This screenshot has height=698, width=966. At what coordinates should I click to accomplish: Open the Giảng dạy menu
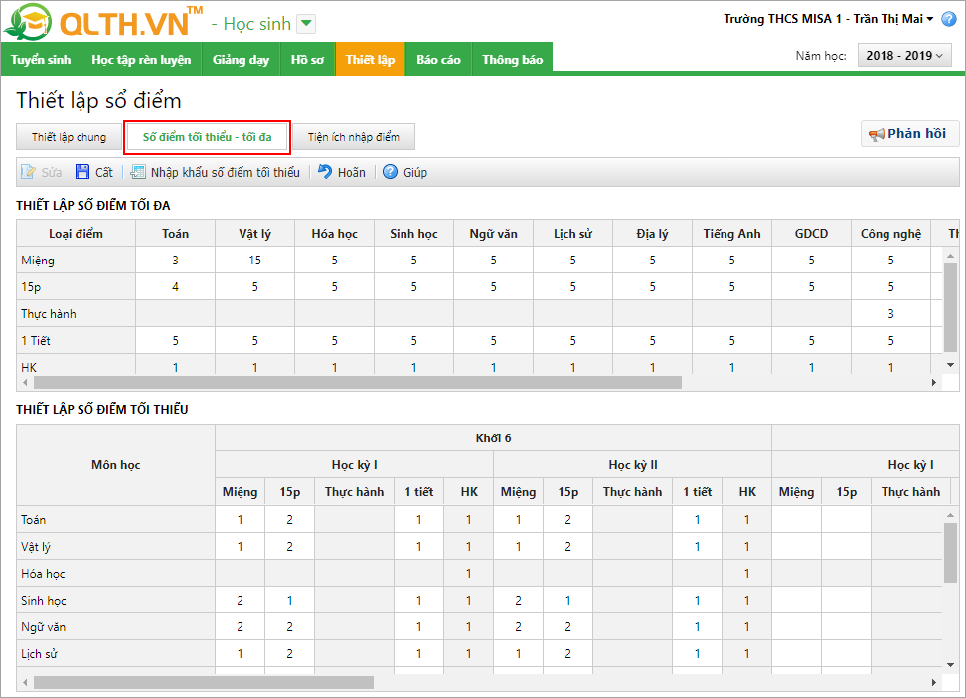tap(241, 60)
